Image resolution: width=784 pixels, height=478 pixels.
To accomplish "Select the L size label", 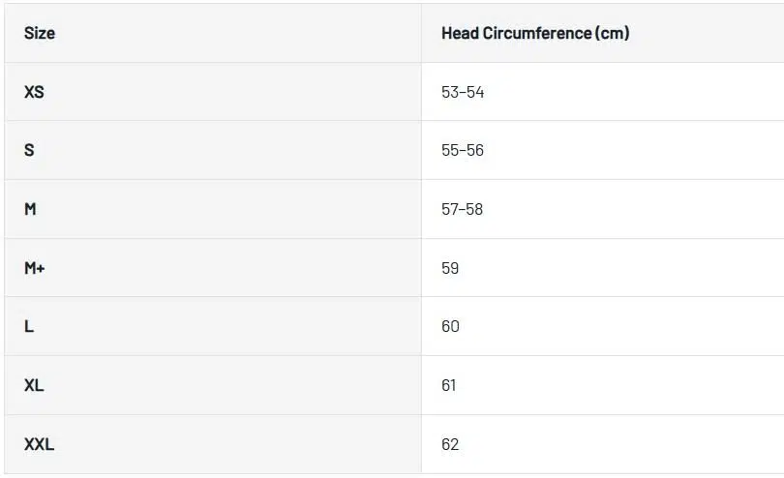I will pyautogui.click(x=29, y=326).
